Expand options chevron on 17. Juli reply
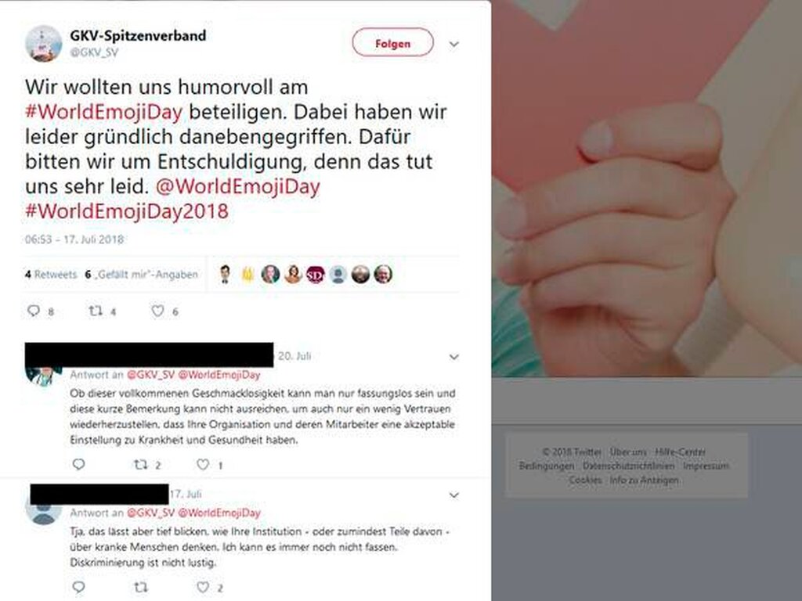The image size is (802, 601). tap(453, 495)
